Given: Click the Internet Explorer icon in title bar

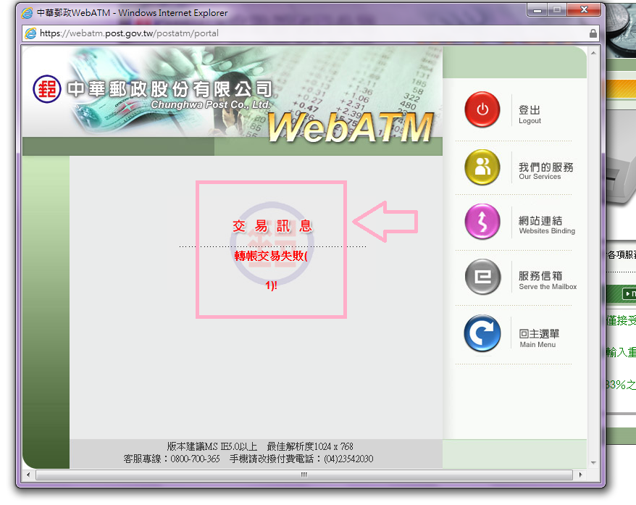Looking at the screenshot, I should click(x=28, y=13).
